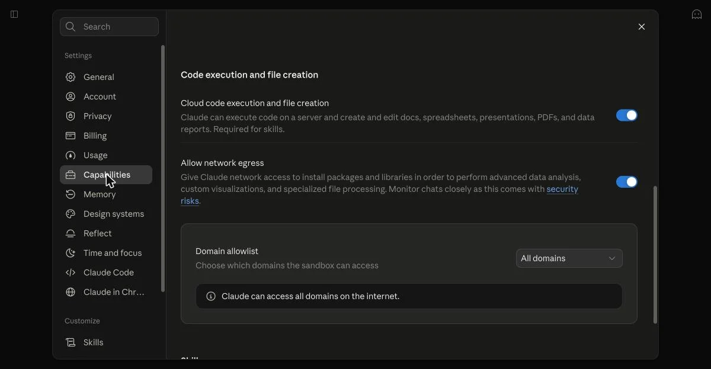Disable the Allow network egress switch

[627, 182]
